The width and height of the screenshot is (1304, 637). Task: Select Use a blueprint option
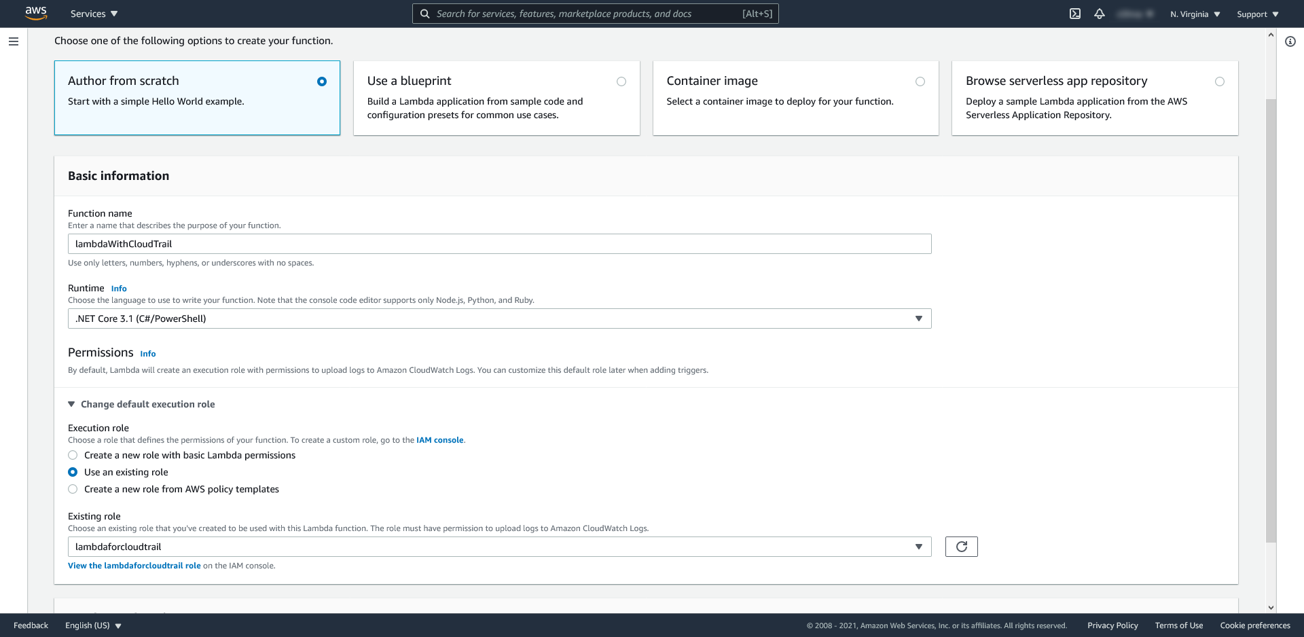tap(496, 98)
